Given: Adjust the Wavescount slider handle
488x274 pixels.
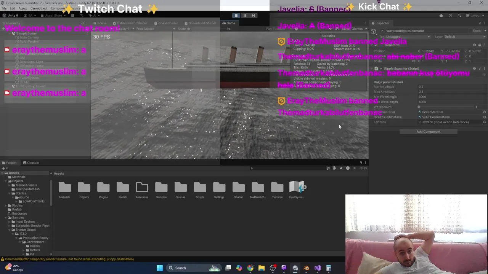Looking at the screenshot, I should click(419, 107).
